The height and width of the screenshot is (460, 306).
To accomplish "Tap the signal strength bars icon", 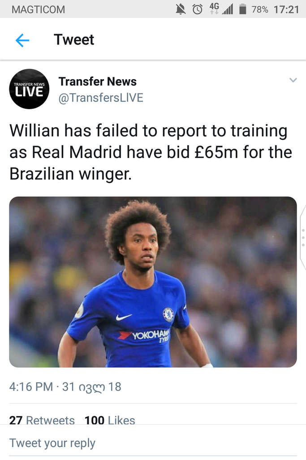I will (x=227, y=9).
